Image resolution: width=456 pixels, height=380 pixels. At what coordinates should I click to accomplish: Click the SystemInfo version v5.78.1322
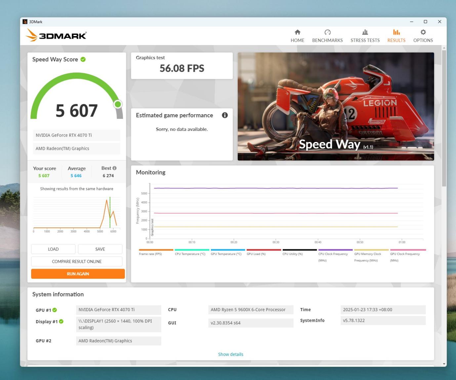tap(383, 320)
